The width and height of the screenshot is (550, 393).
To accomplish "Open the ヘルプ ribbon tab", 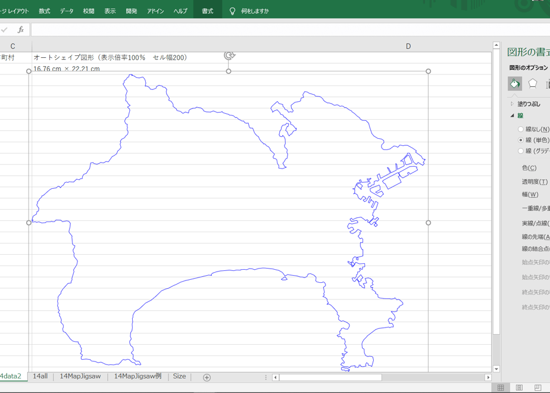I will click(x=180, y=11).
